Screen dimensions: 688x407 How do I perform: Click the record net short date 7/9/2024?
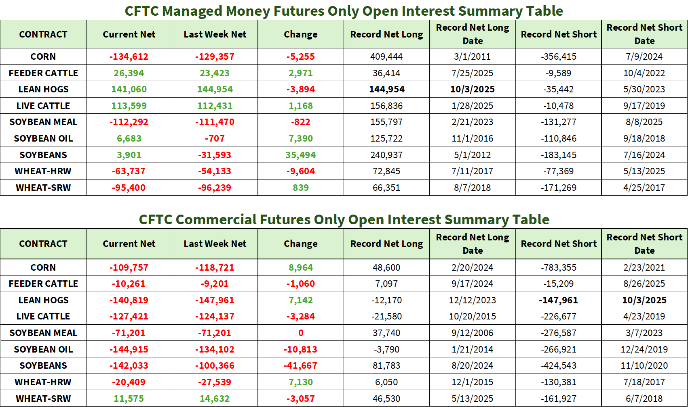(644, 56)
